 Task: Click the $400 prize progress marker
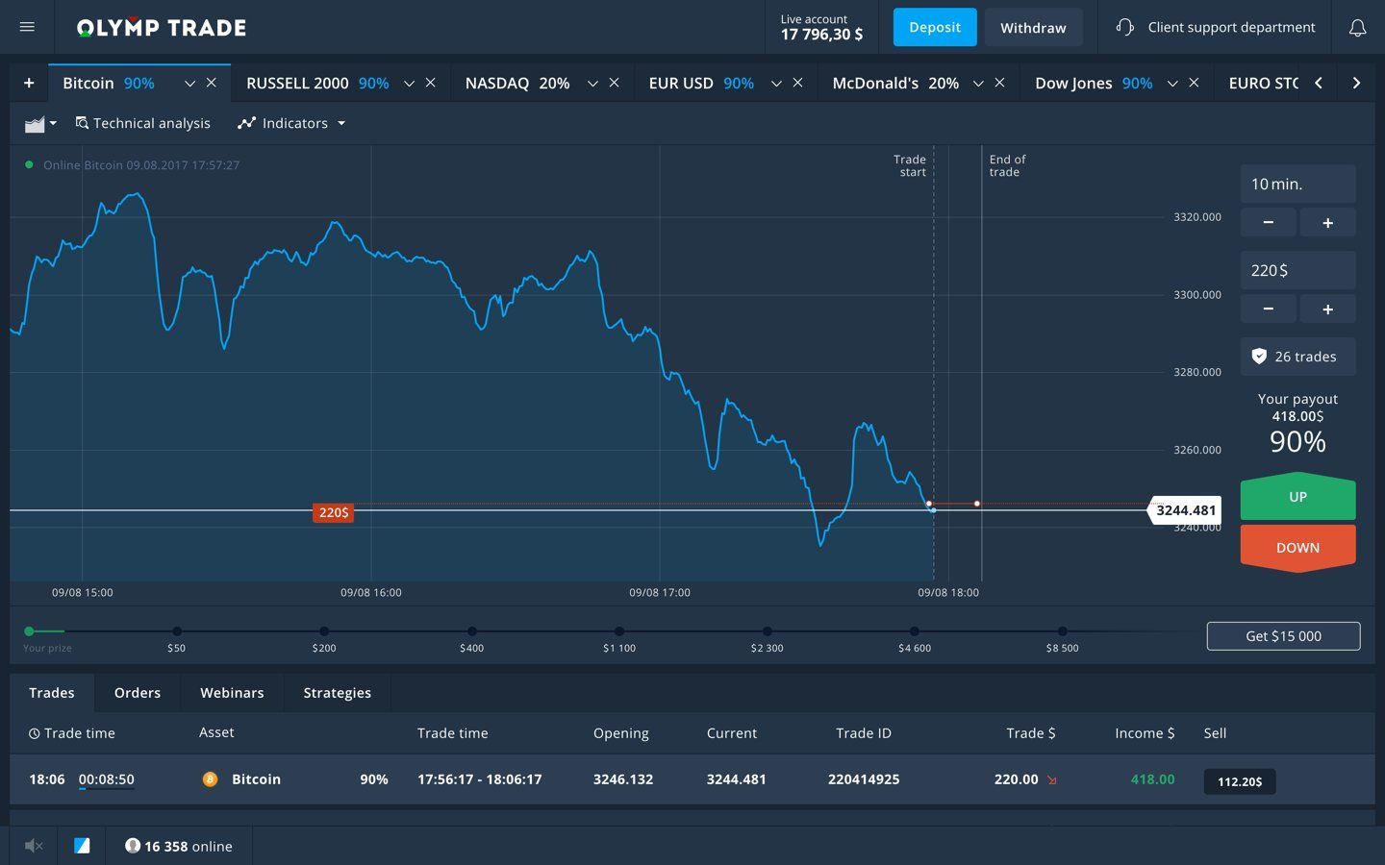click(471, 631)
